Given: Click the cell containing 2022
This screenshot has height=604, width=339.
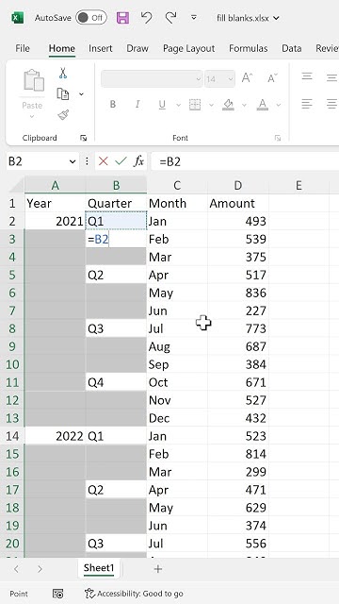Looking at the screenshot, I should [x=55, y=436].
